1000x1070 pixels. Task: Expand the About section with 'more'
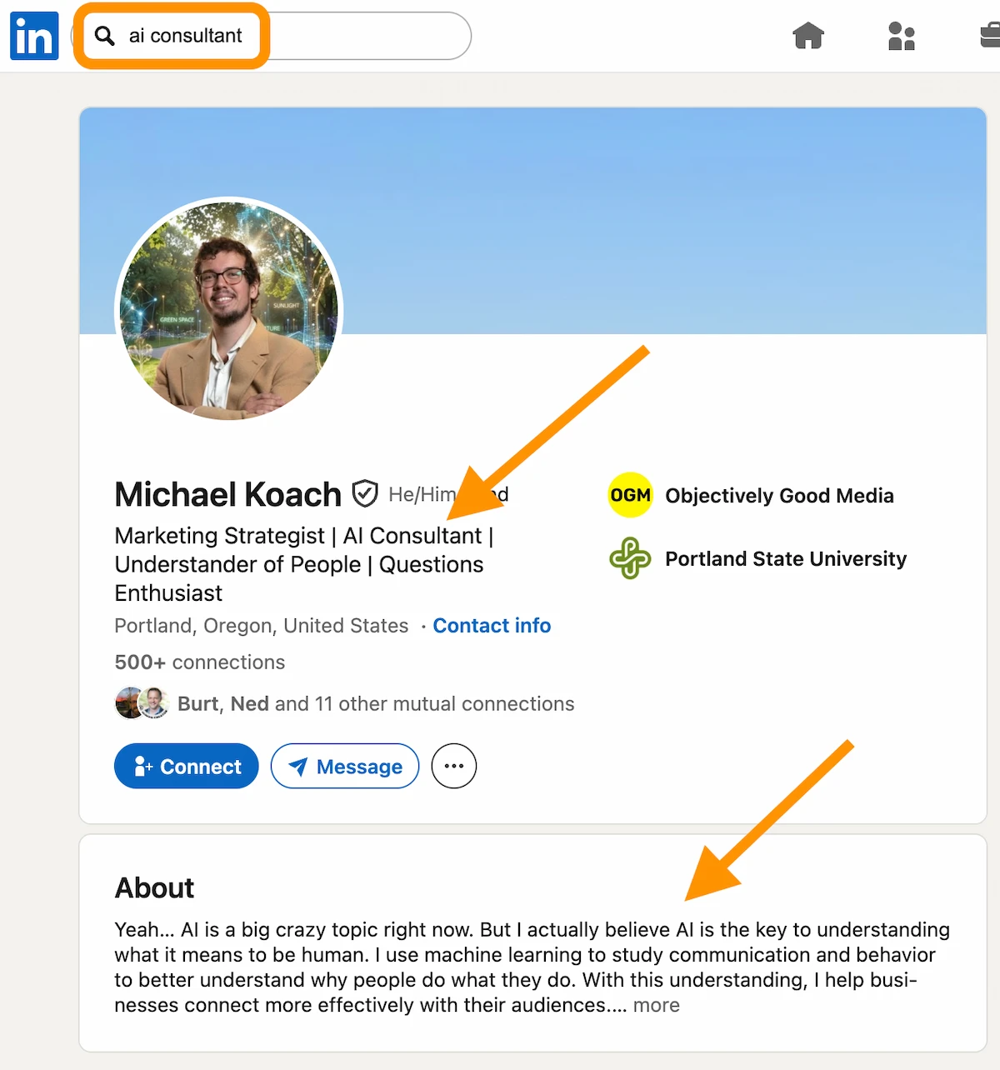[x=656, y=1005]
